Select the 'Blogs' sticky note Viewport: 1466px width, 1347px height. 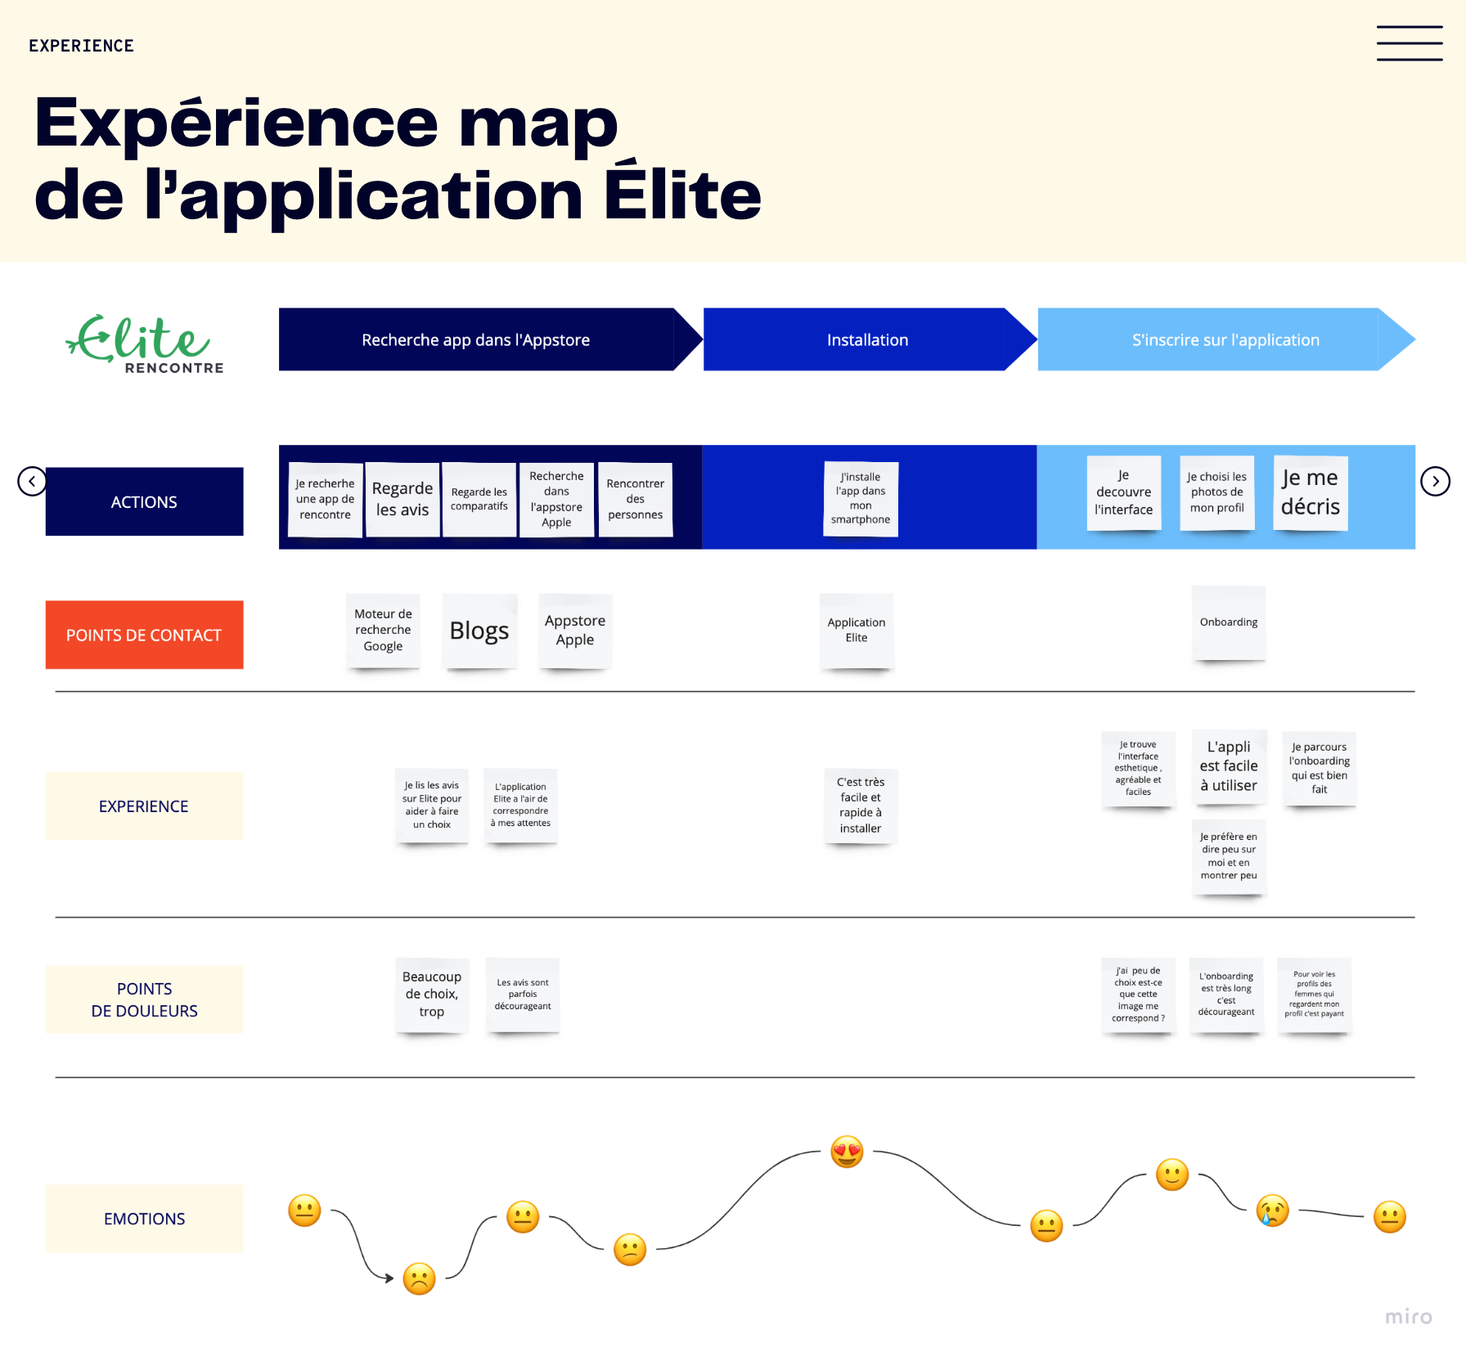click(479, 630)
